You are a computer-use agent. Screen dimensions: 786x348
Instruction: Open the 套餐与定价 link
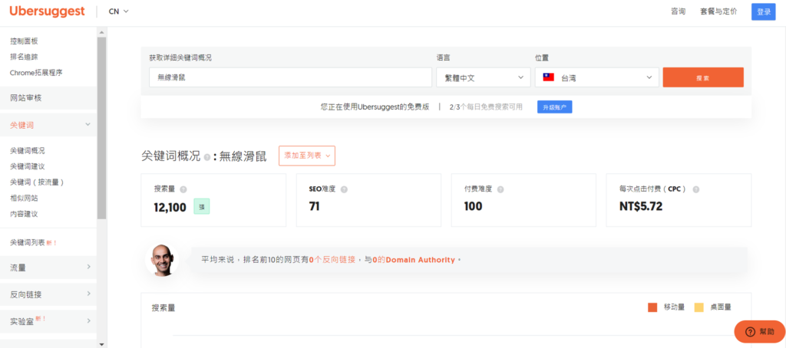click(718, 11)
